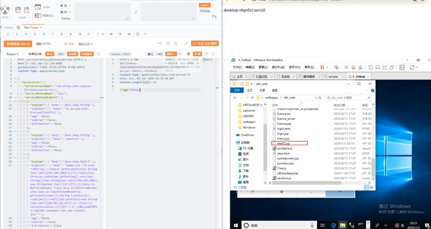Toggle the 强制 HTTPS checkbox
This screenshot has width=431, height=229.
point(54,44)
